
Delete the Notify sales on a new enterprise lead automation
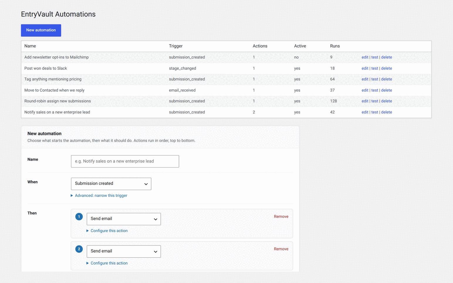pyautogui.click(x=386, y=112)
